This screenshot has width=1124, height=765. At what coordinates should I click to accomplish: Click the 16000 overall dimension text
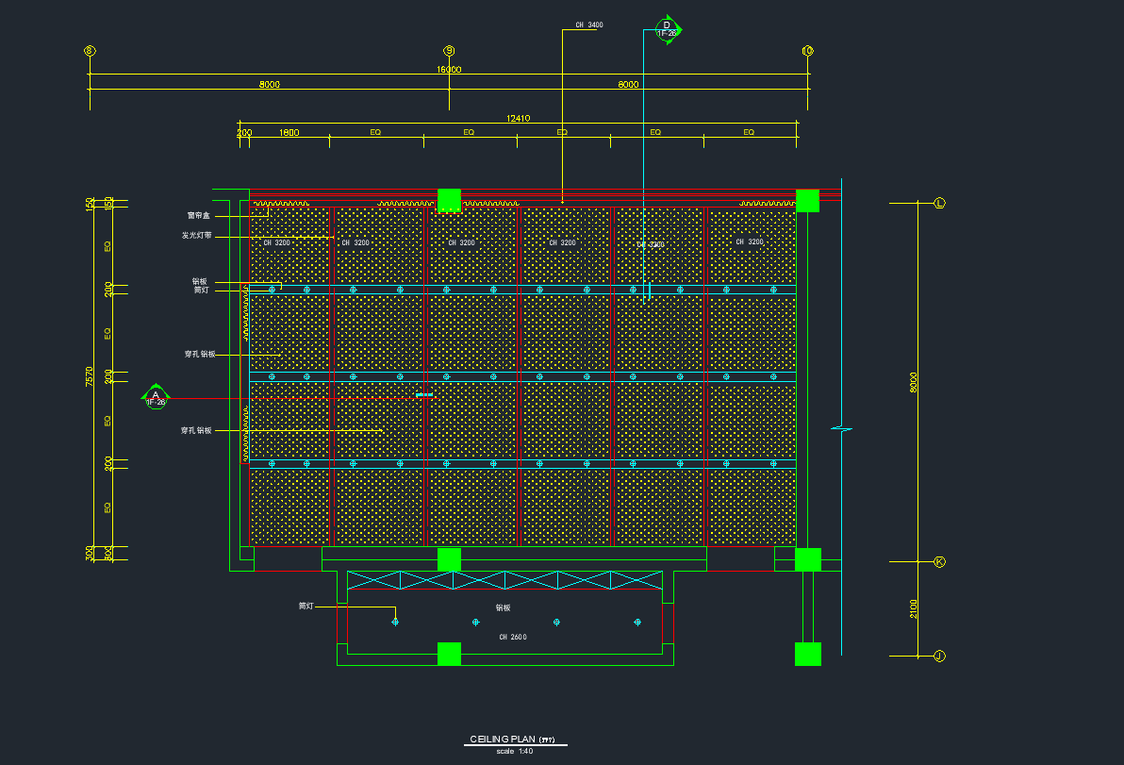[x=449, y=70]
